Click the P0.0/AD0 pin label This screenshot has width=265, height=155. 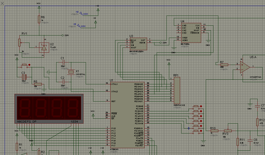point(139,84)
